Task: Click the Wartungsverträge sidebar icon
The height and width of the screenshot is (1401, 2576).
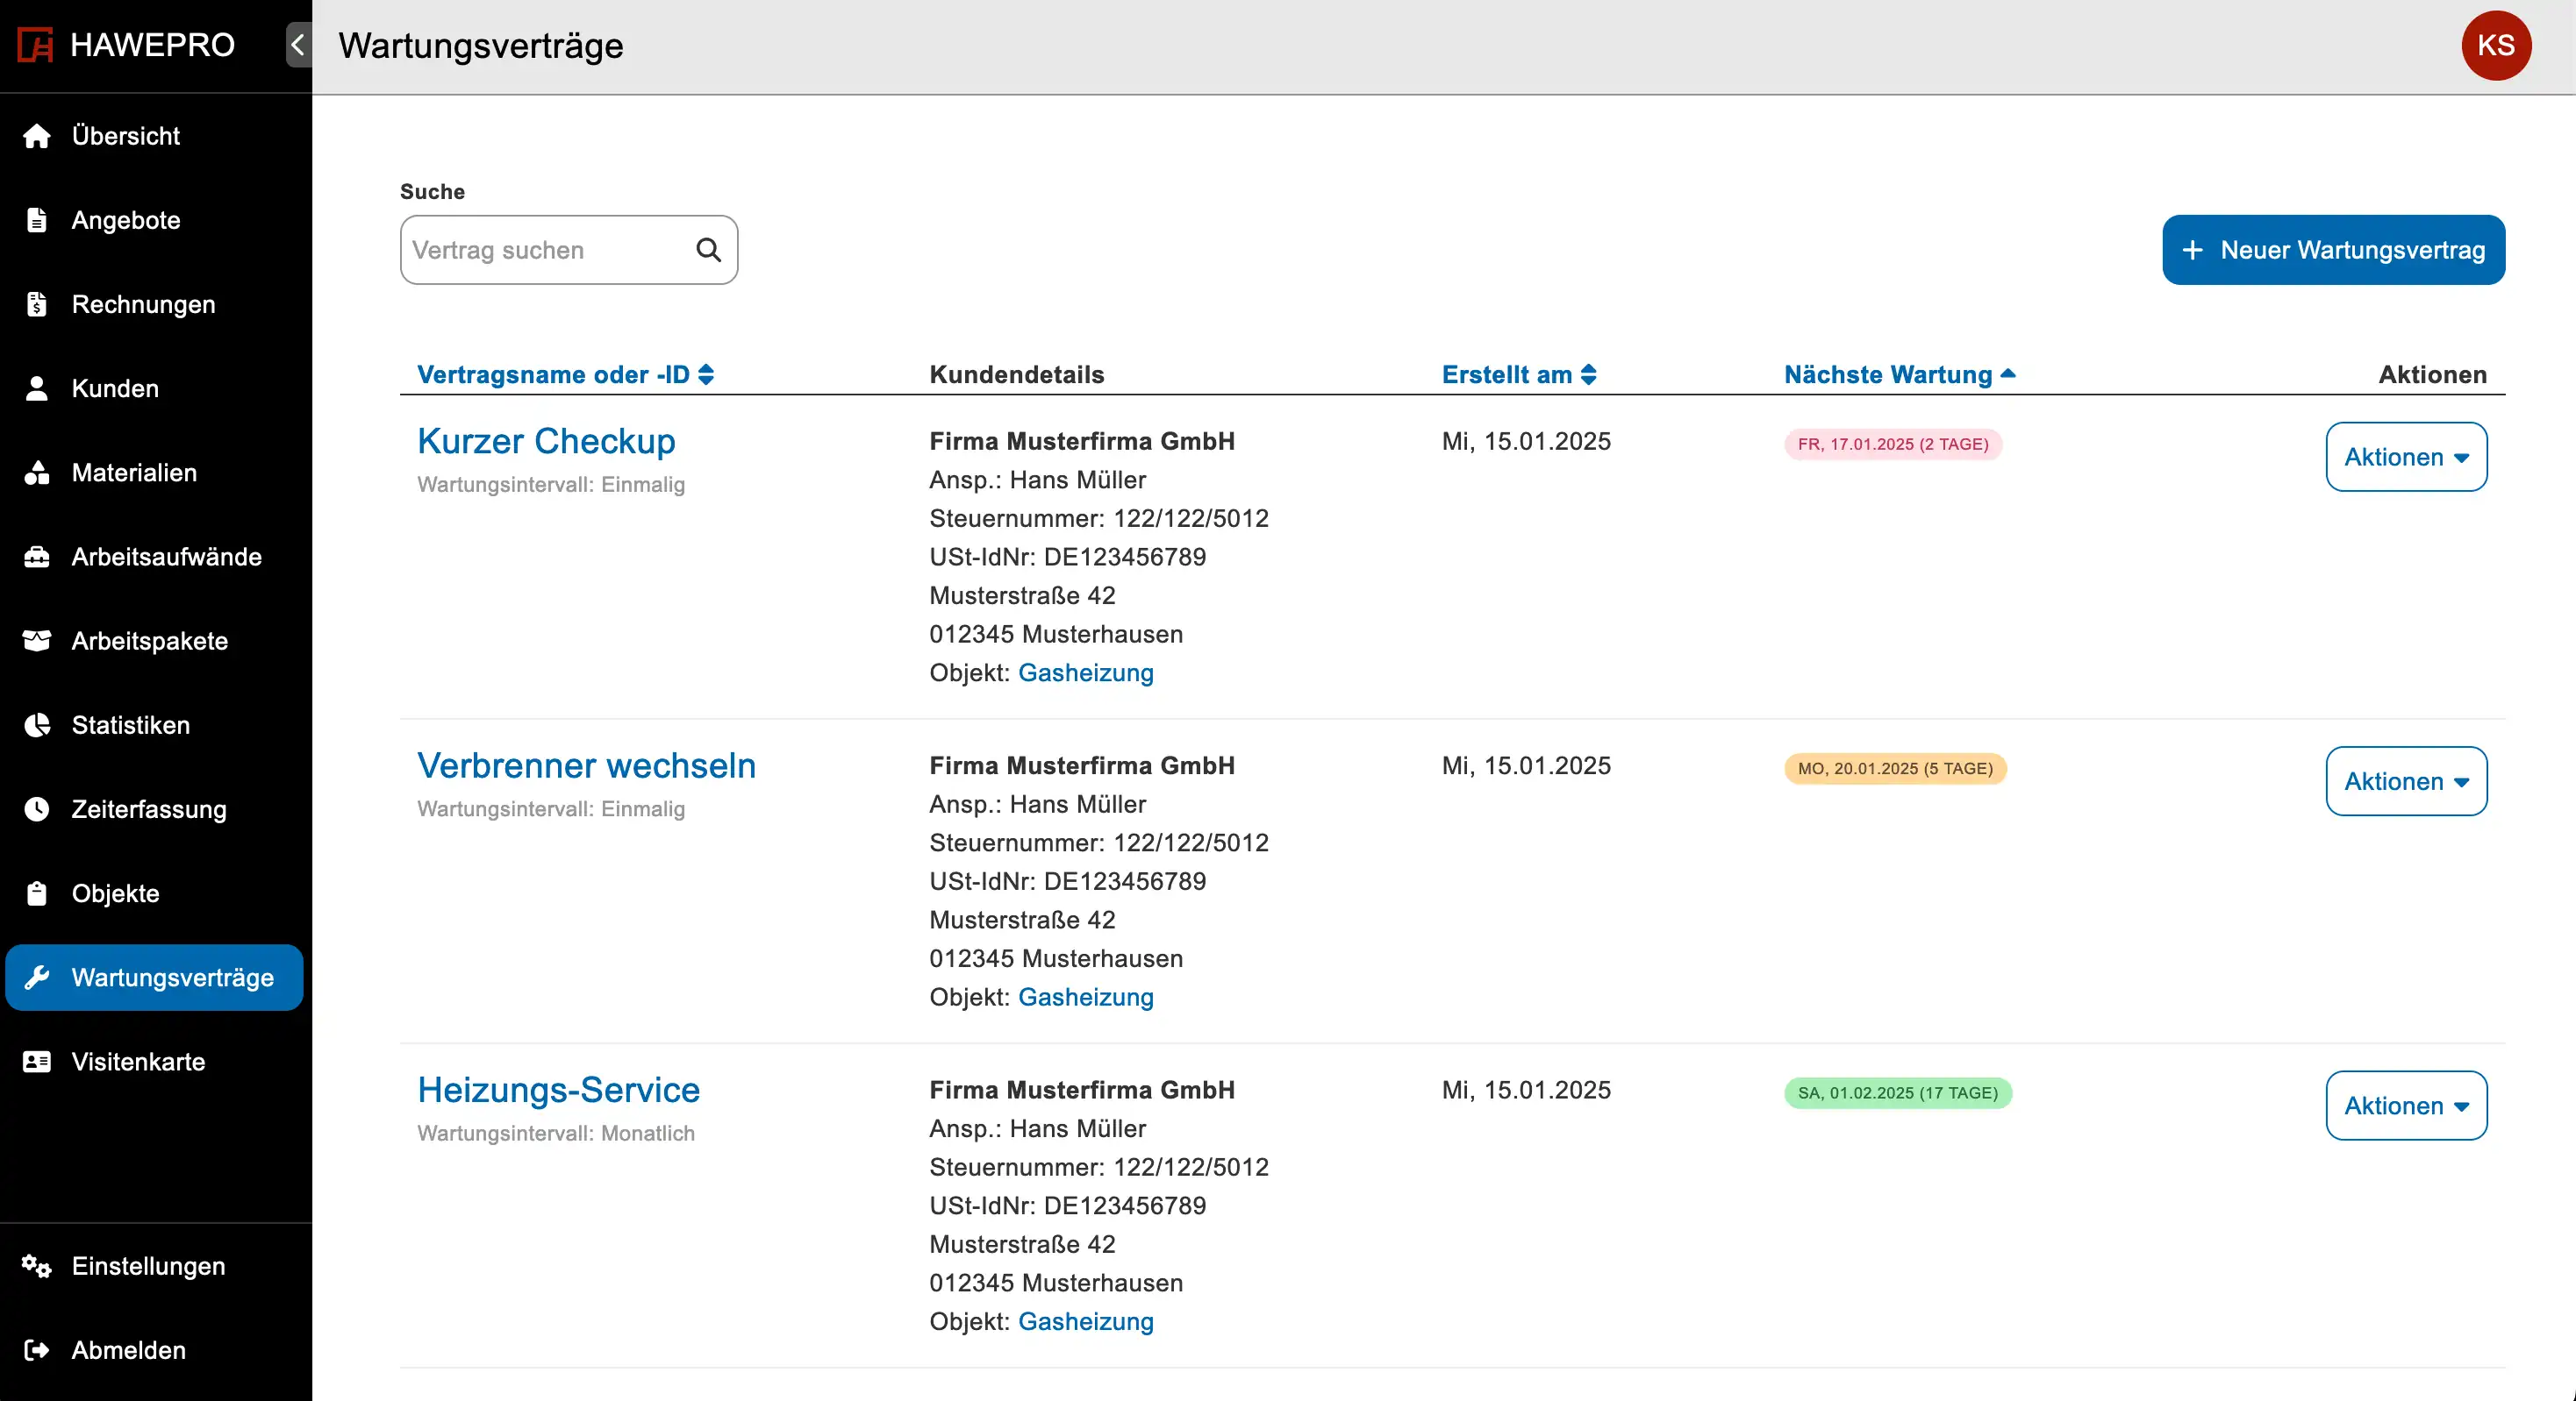Action: (x=38, y=977)
